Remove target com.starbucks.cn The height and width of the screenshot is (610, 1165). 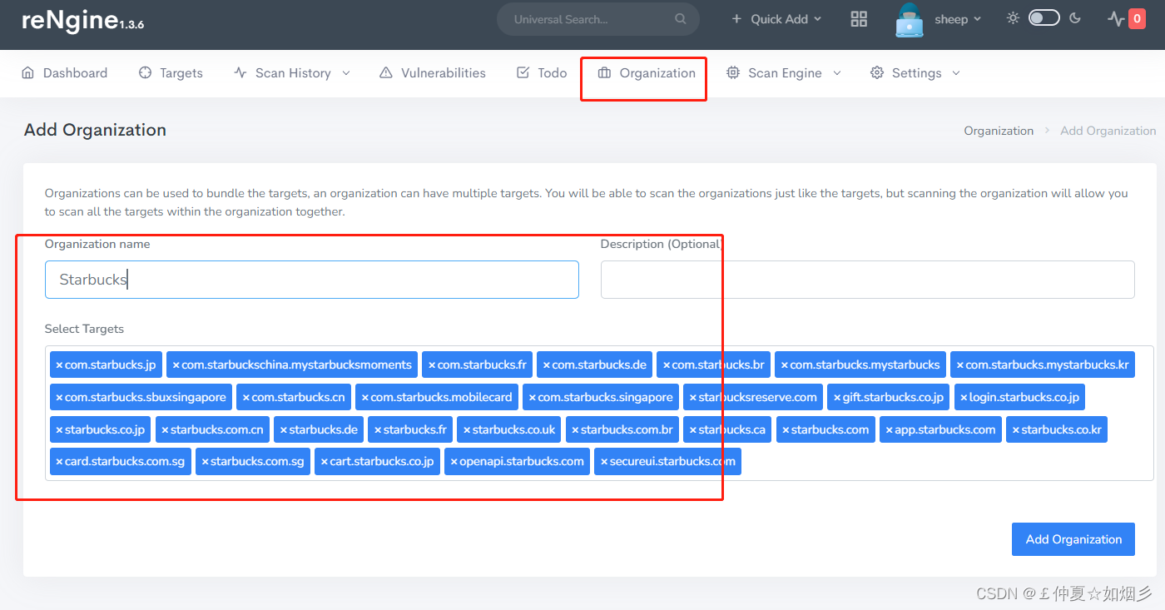(246, 397)
